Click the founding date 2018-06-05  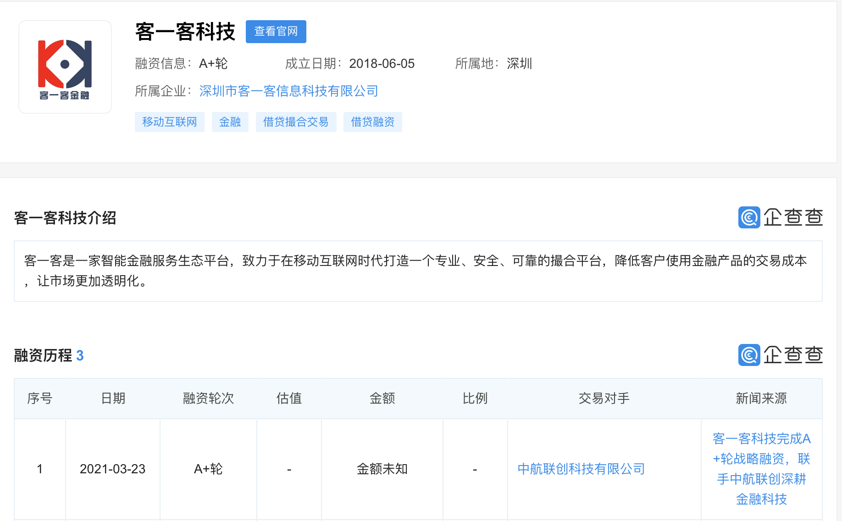click(382, 63)
